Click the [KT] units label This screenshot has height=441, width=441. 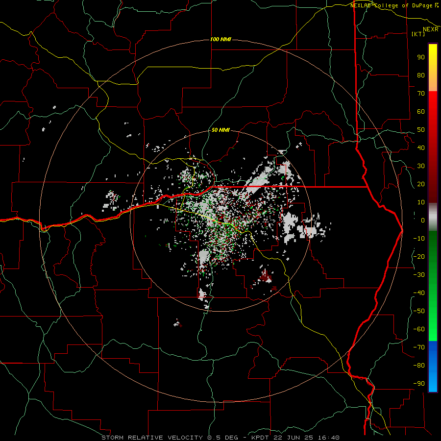click(418, 34)
